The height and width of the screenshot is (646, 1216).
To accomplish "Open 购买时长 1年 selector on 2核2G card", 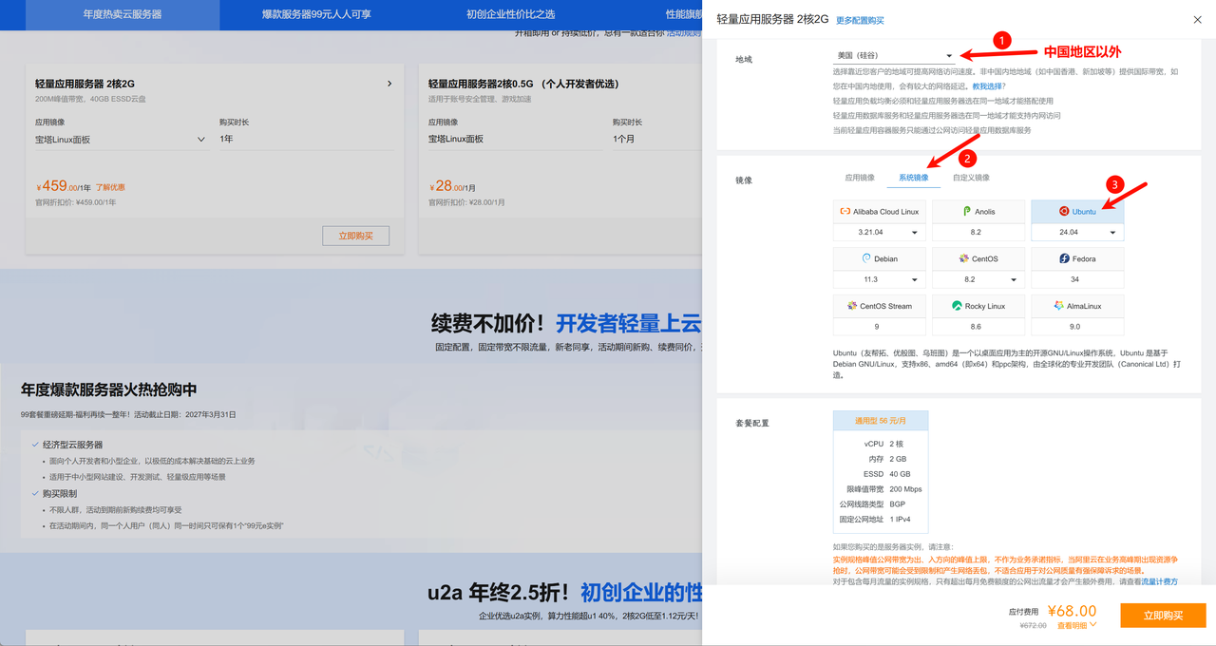I will click(307, 140).
